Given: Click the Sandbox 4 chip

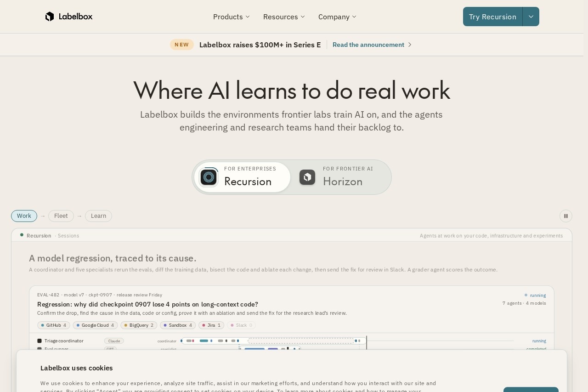Looking at the screenshot, I should point(178,325).
